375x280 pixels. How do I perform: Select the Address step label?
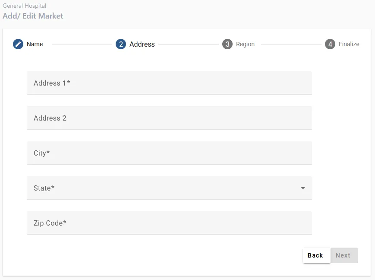(142, 44)
